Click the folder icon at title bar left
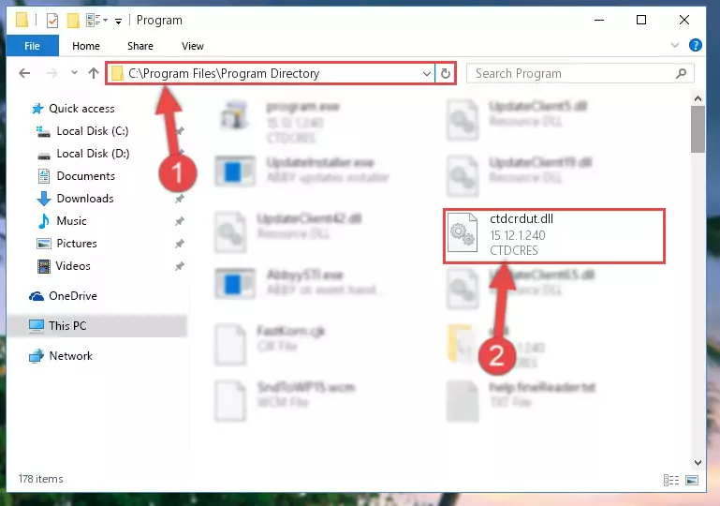Screen dimensions: 720x506 point(22,21)
